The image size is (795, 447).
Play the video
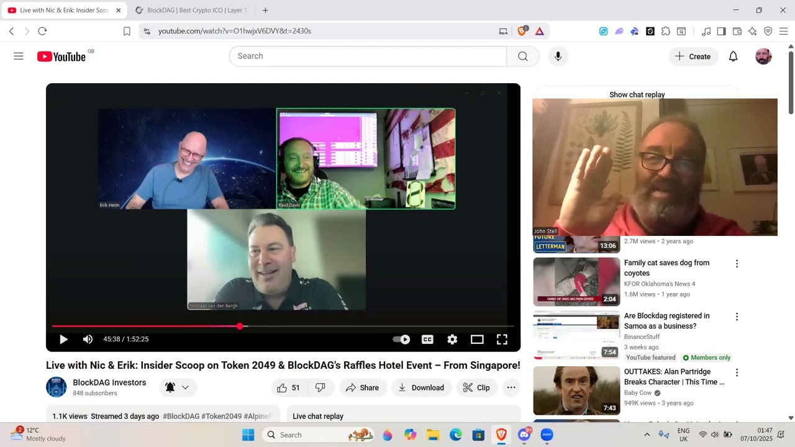pos(63,339)
